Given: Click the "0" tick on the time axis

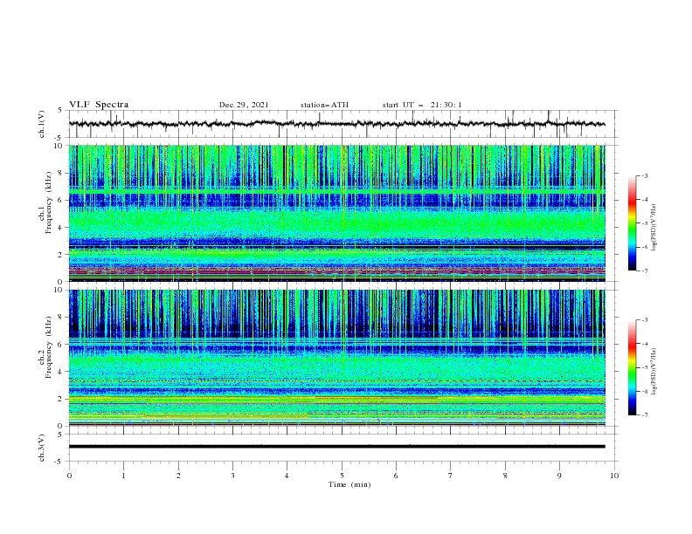Looking at the screenshot, I should coord(69,476).
